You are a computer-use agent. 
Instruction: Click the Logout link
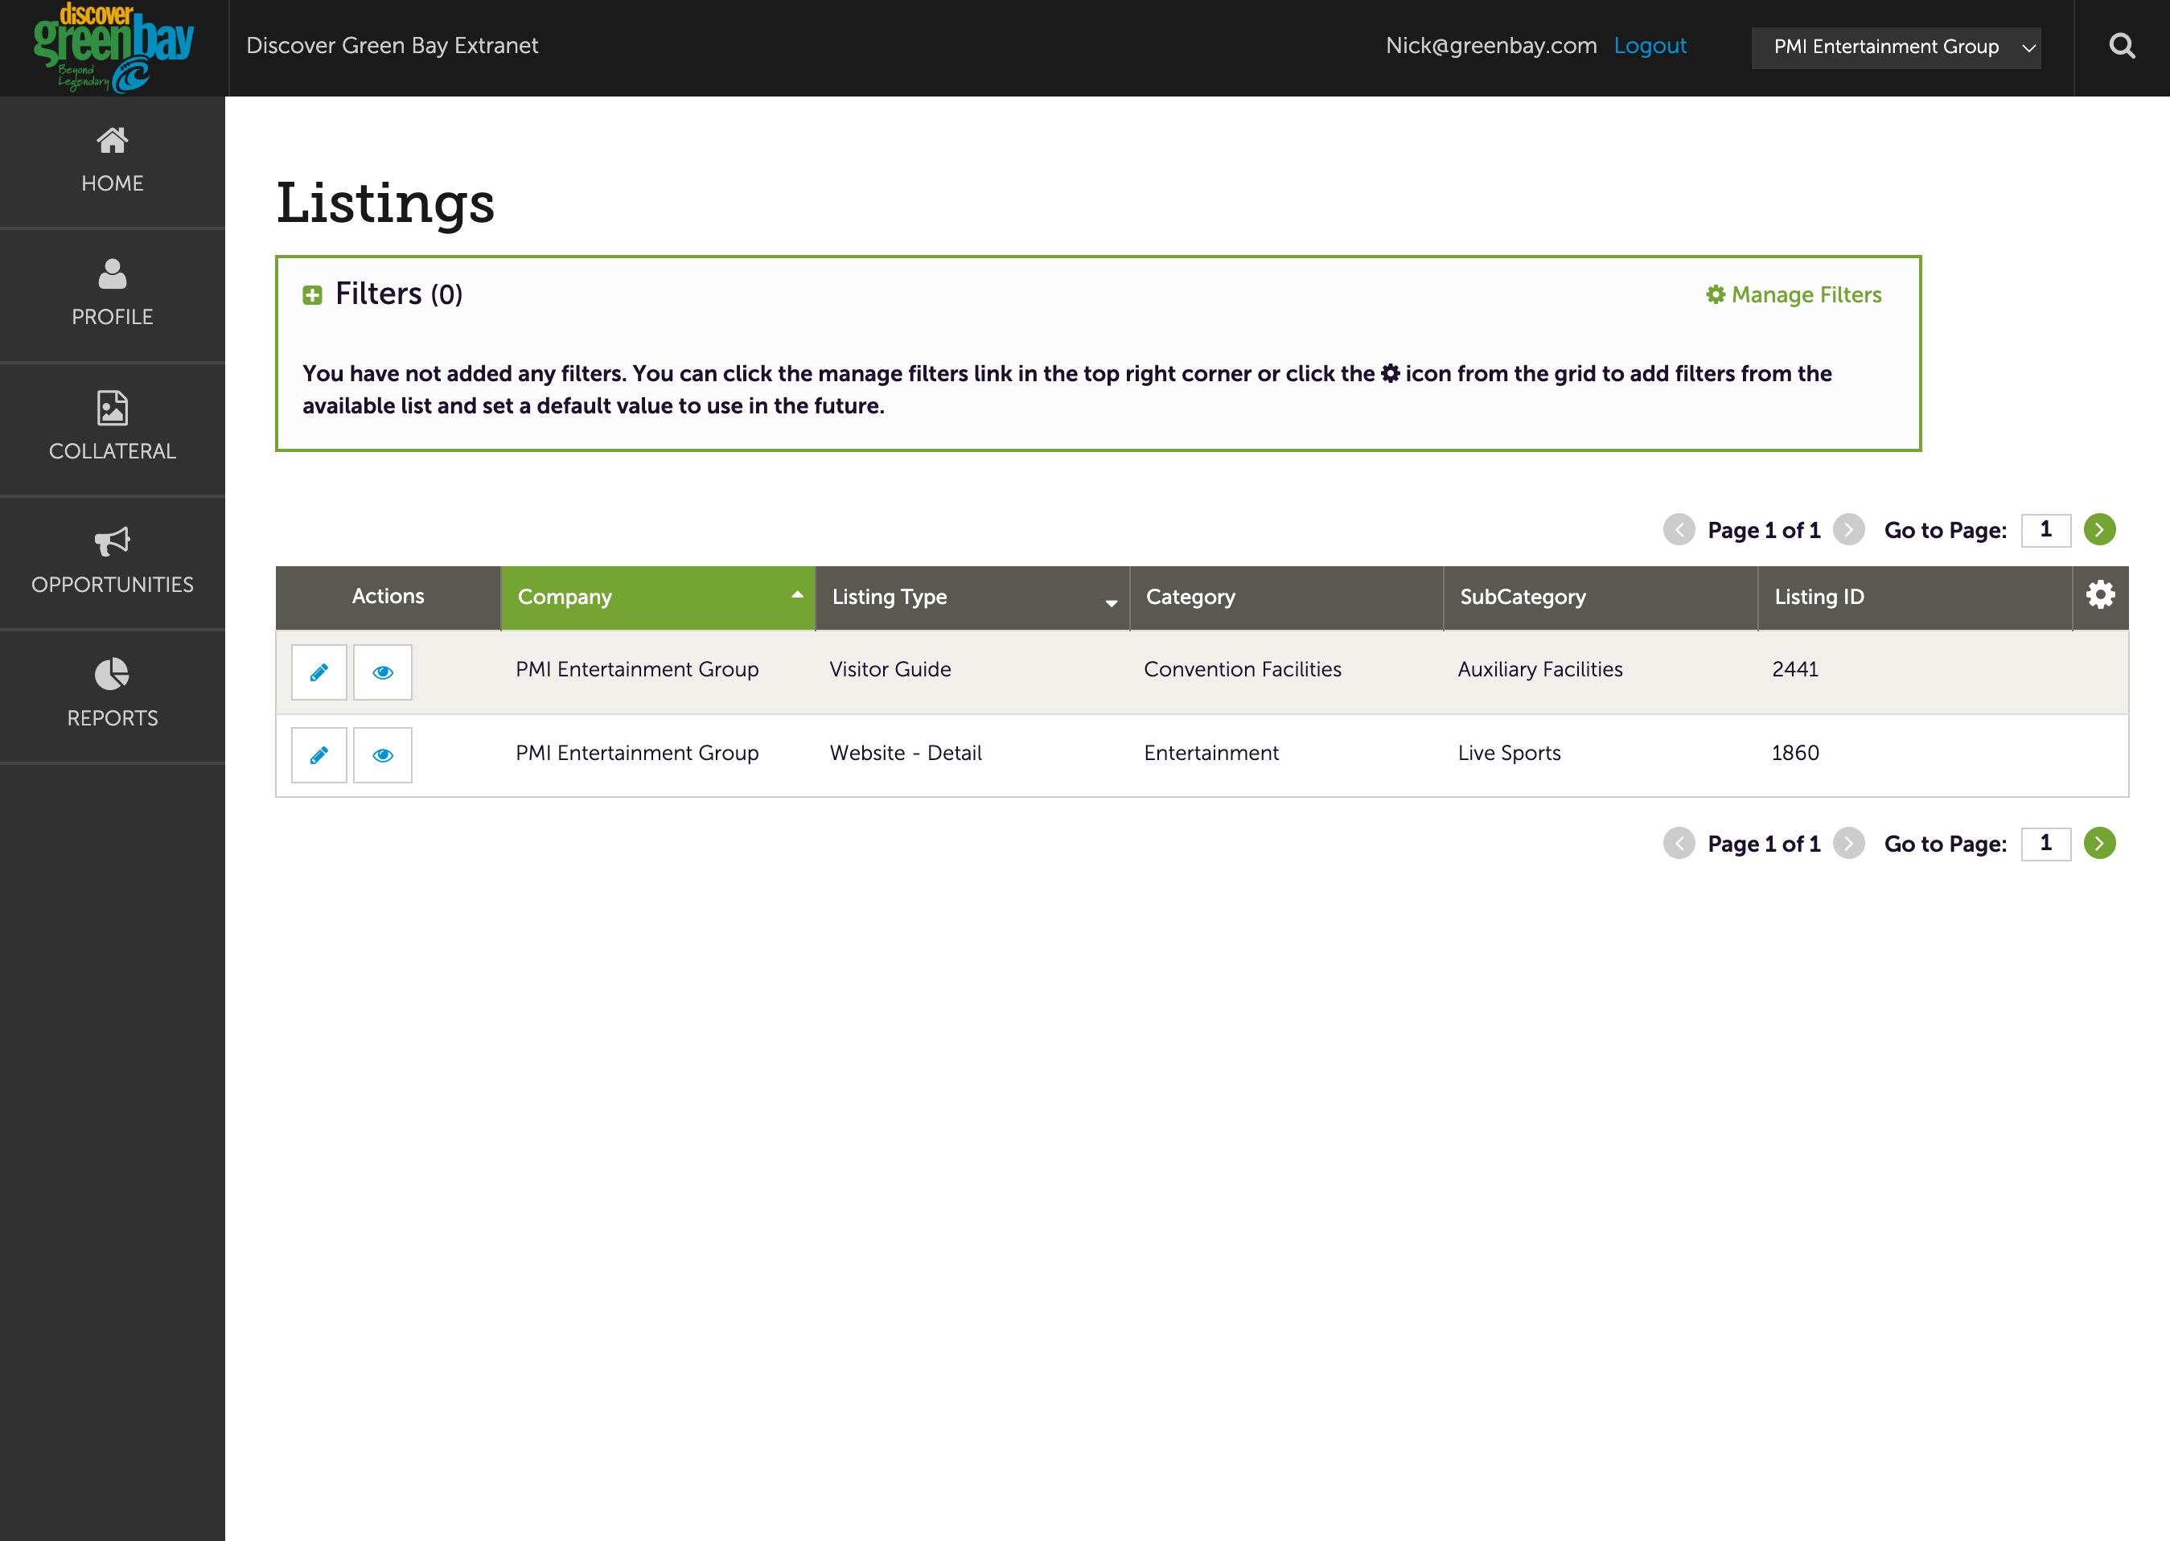(x=1649, y=46)
